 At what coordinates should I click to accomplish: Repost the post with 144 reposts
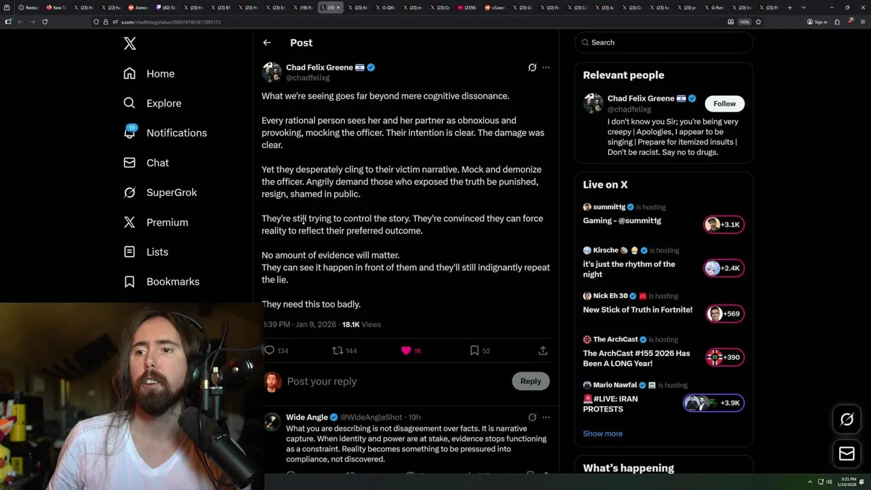(344, 350)
